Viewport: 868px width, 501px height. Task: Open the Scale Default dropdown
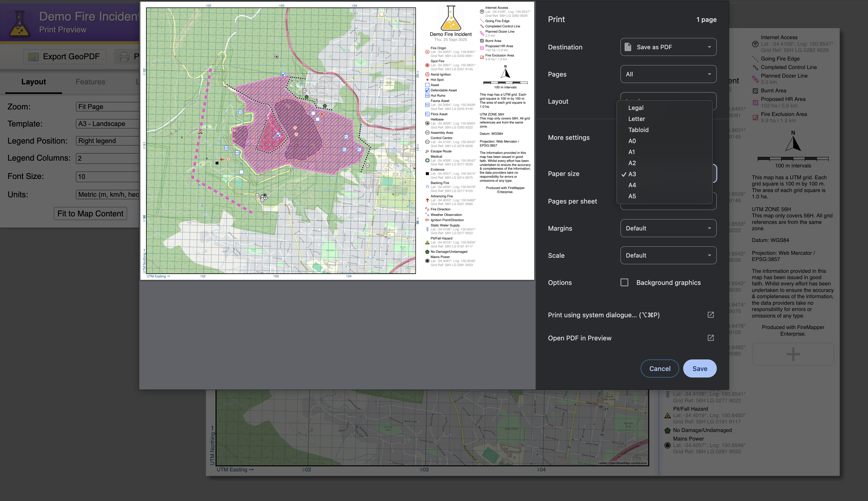668,255
